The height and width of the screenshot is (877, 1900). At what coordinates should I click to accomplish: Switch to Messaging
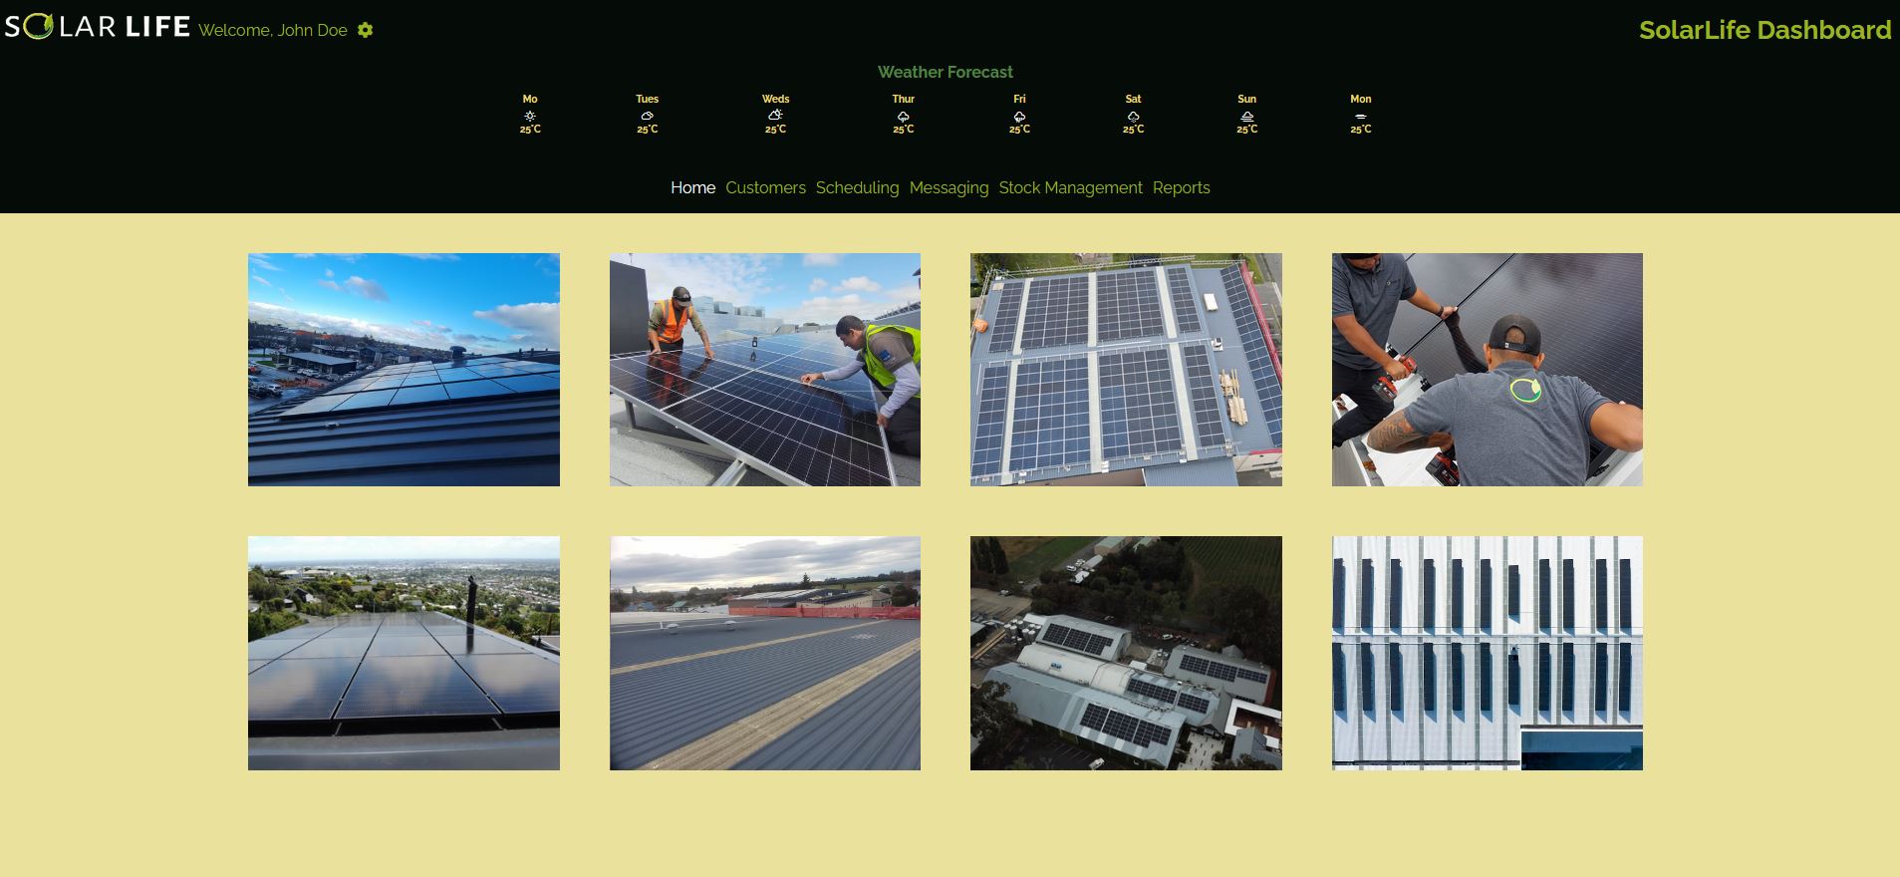949,187
